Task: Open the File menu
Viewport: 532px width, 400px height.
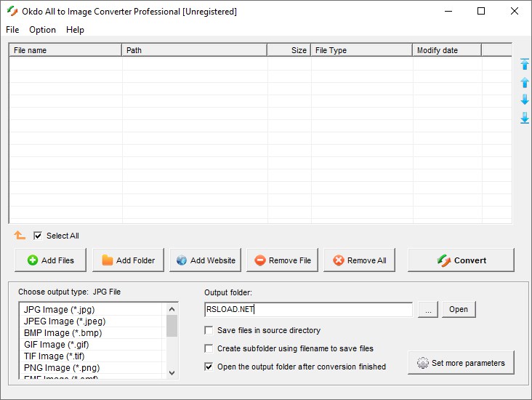Action: (x=12, y=30)
